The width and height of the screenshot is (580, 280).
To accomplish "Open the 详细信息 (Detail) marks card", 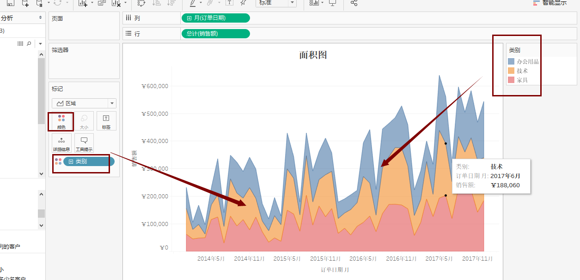I will [x=61, y=143].
